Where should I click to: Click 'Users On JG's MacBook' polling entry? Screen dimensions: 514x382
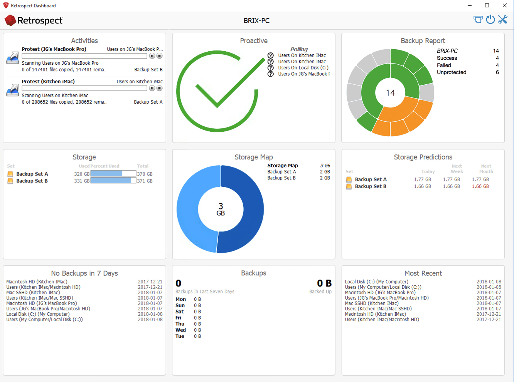click(x=304, y=74)
